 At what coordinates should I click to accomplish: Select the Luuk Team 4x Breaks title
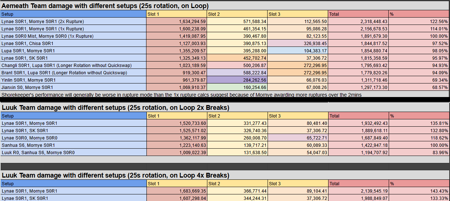tap(225, 176)
